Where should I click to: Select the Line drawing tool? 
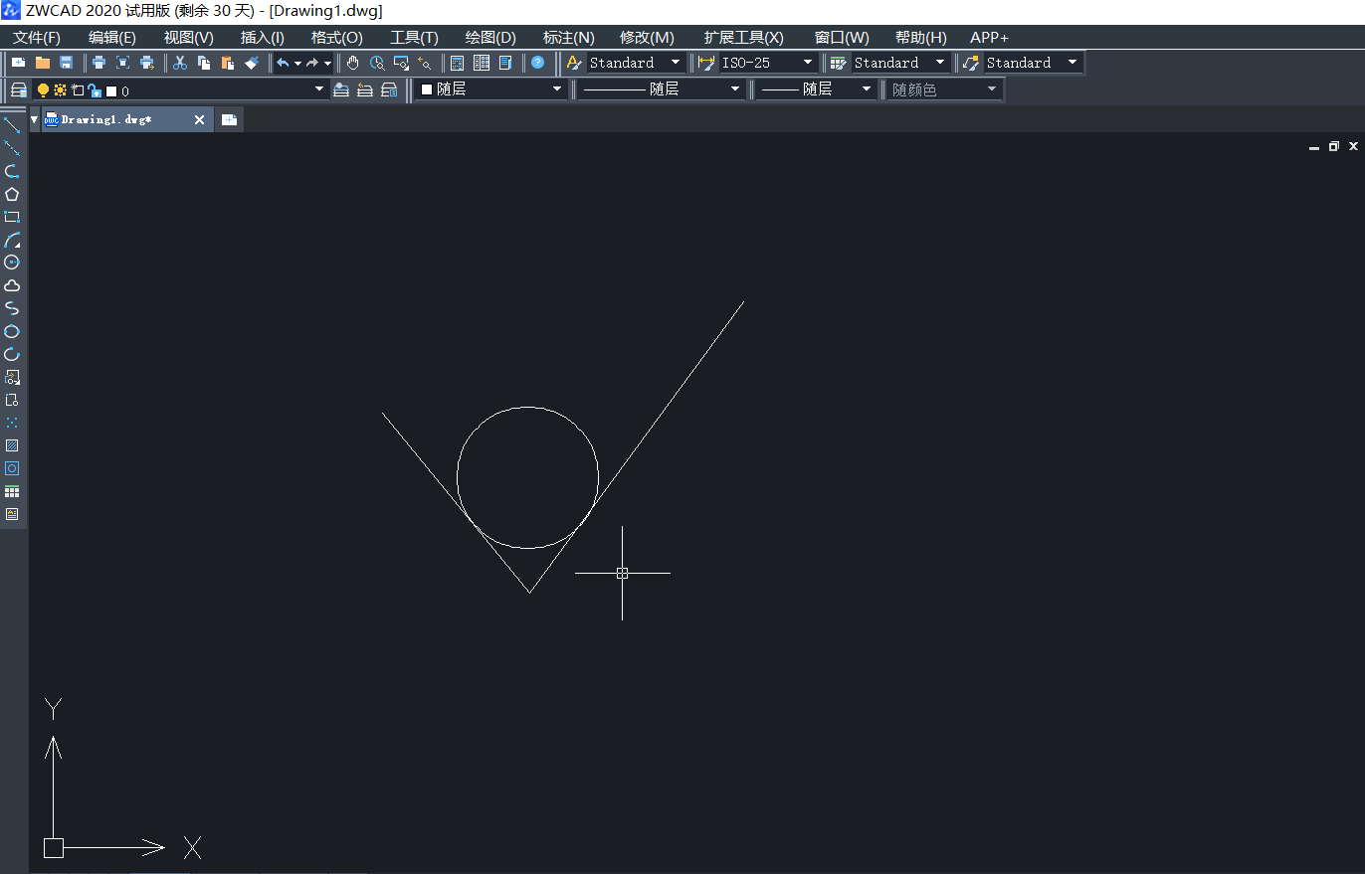pos(12,125)
